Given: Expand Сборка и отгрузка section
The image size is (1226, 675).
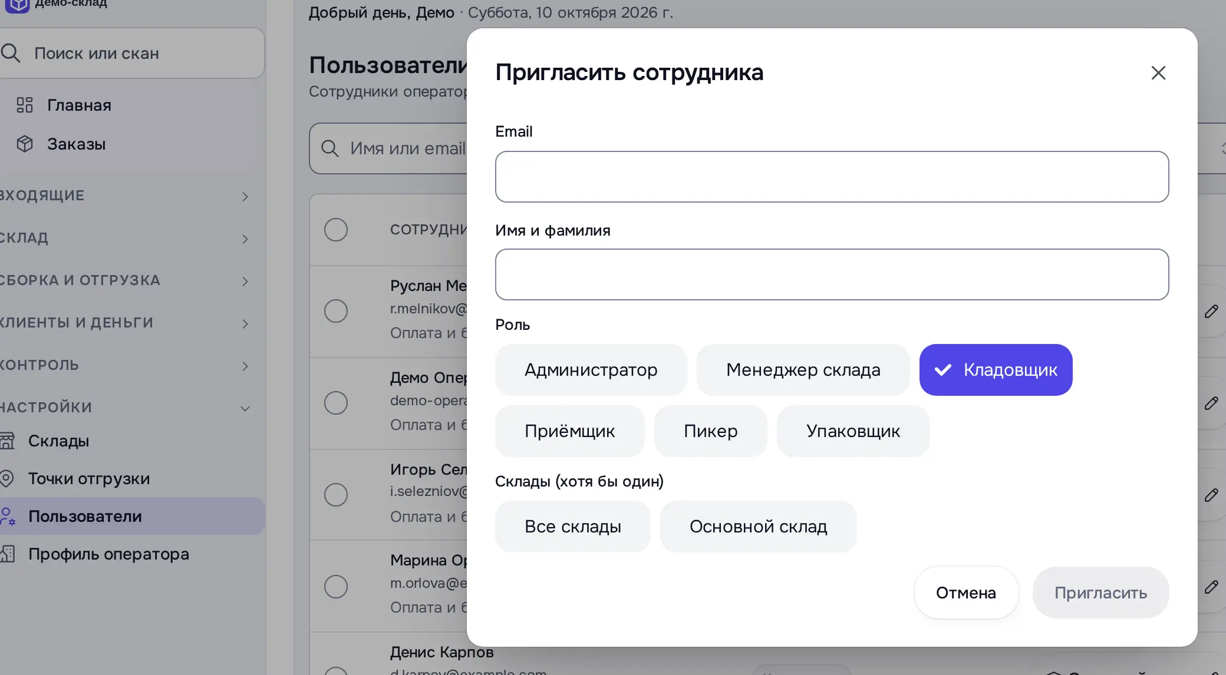Looking at the screenshot, I should pos(125,280).
